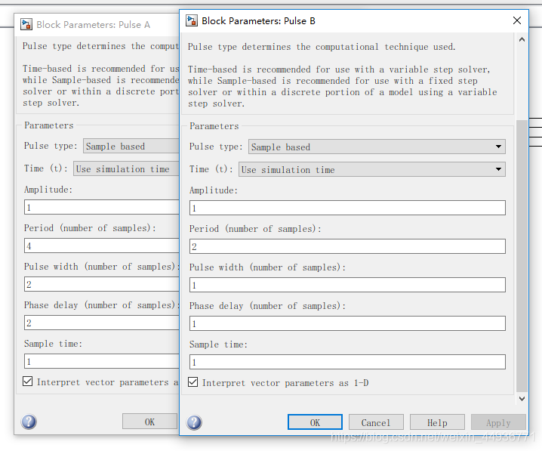Click the 'Sample time:' label in Pulse A
Image resolution: width=542 pixels, height=451 pixels.
pyautogui.click(x=54, y=344)
